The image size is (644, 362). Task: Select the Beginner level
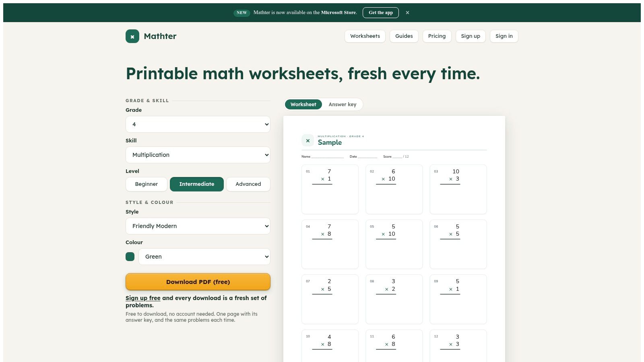coord(147,184)
